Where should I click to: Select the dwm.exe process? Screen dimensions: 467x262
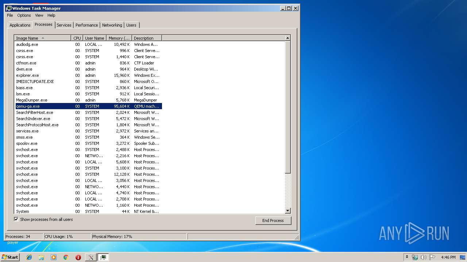coord(88,69)
